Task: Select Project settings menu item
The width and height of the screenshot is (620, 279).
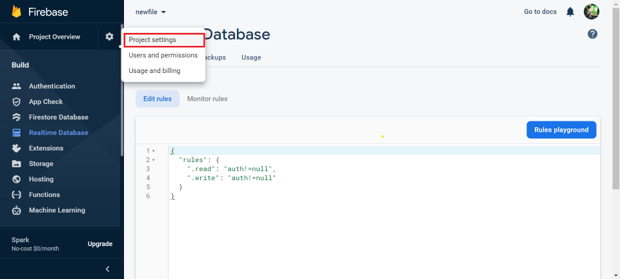Action: [164, 40]
